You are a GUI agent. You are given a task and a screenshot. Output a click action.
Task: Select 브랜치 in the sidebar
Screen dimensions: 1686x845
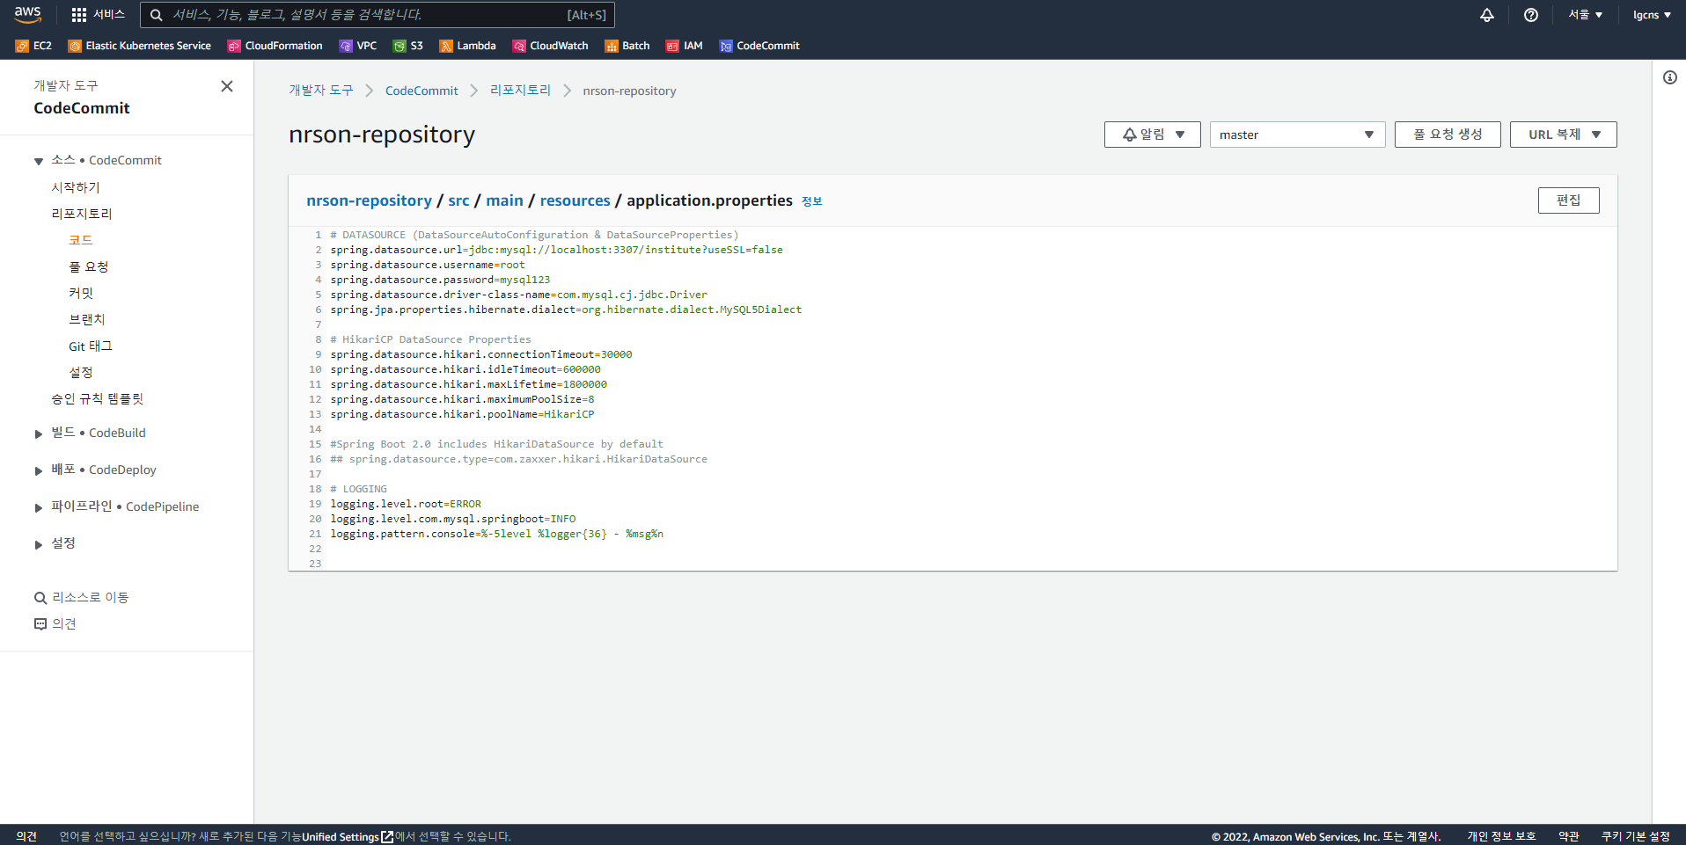click(x=87, y=319)
